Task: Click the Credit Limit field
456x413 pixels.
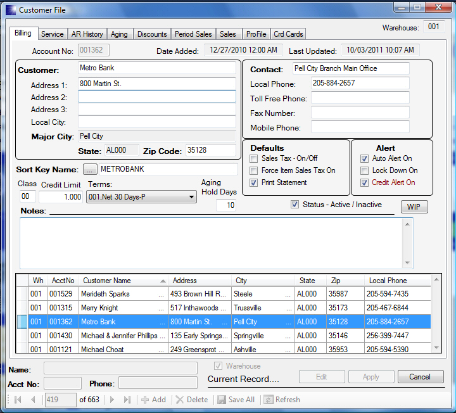Action: [61, 197]
